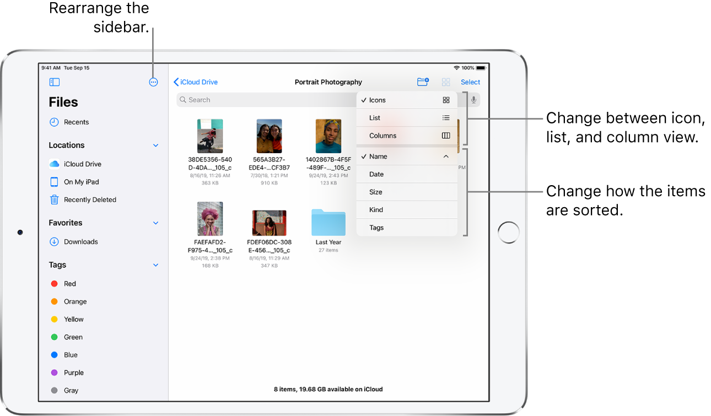Collapse the Locations section
The width and height of the screenshot is (711, 416).
point(155,145)
